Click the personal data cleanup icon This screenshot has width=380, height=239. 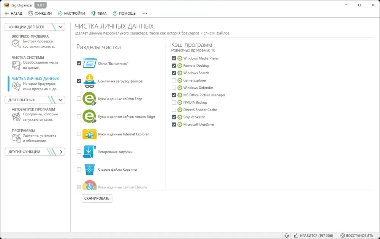pyautogui.click(x=16, y=86)
